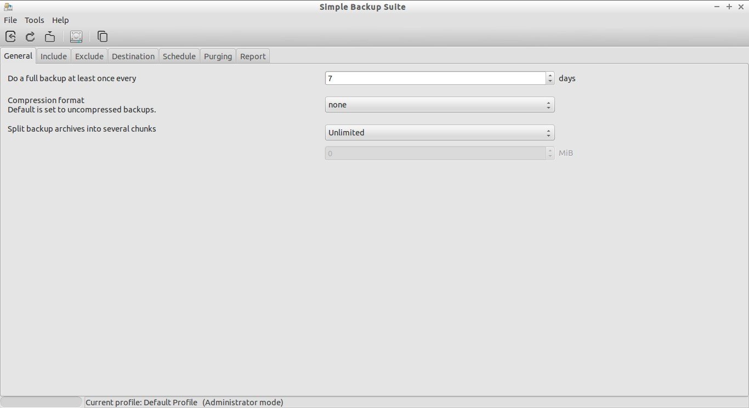
Task: Open the Schedule tab
Action: pyautogui.click(x=179, y=56)
